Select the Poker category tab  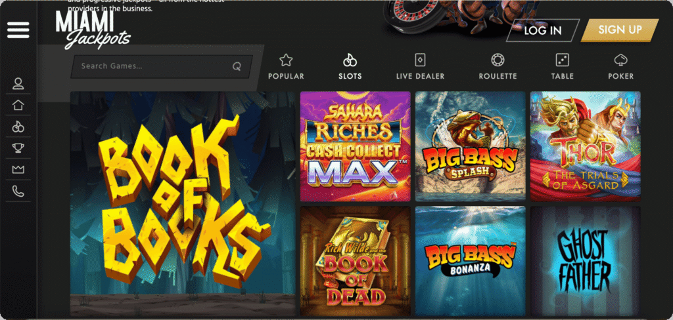point(620,67)
